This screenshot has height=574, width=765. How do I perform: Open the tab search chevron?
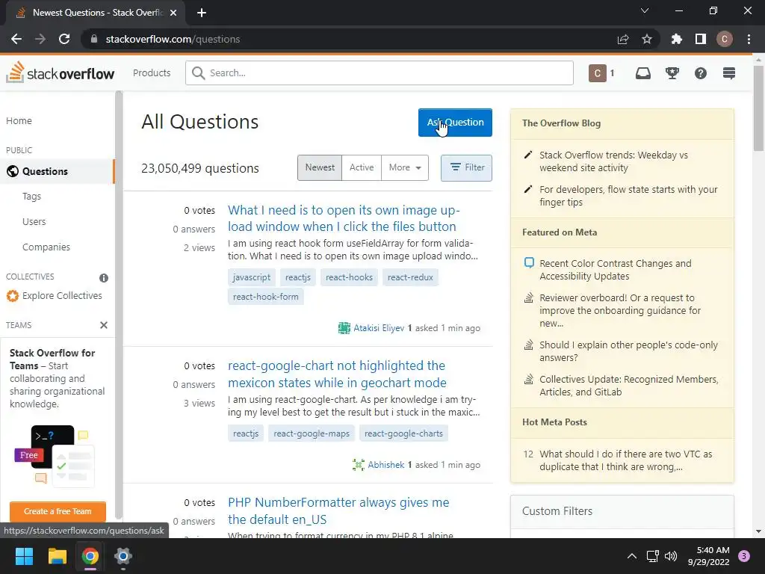click(x=645, y=10)
